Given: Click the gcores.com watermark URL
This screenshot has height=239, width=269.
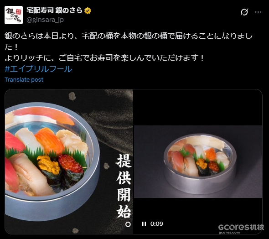Looking at the screenshot, I should click(229, 233).
